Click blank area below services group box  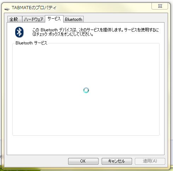[85, 145]
